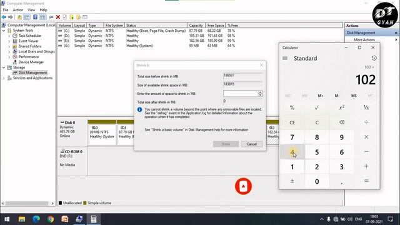The width and height of the screenshot is (400, 225).
Task: Open the Action menu
Action: point(18,10)
